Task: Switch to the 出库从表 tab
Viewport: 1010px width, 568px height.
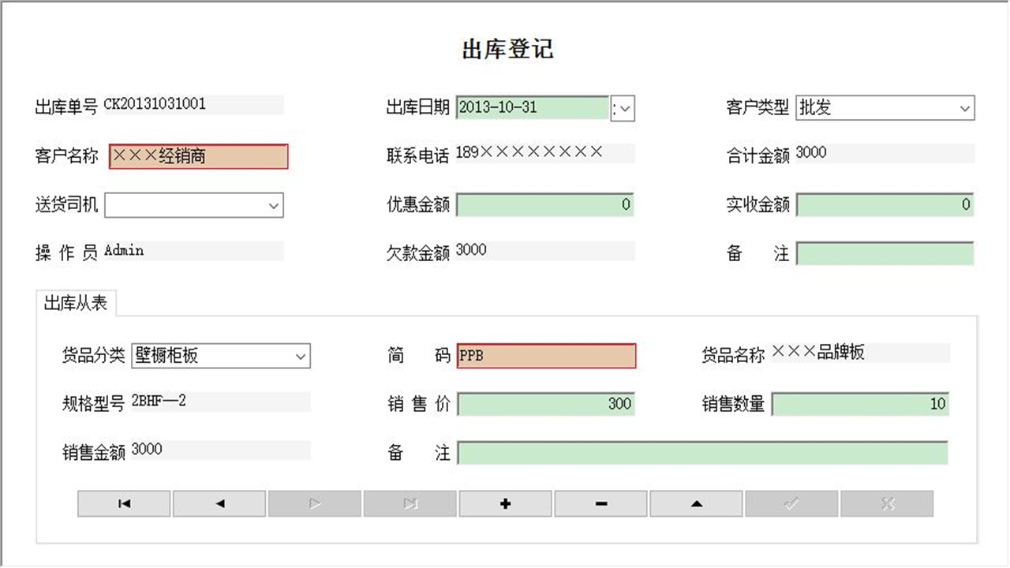Action: click(75, 301)
